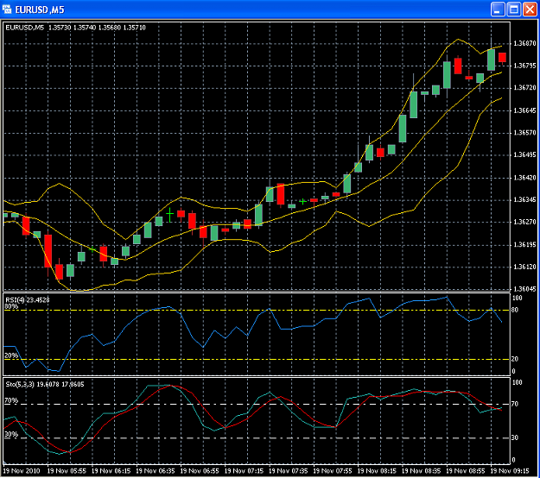Click the Stochastic 70% level label

pyautogui.click(x=11, y=400)
